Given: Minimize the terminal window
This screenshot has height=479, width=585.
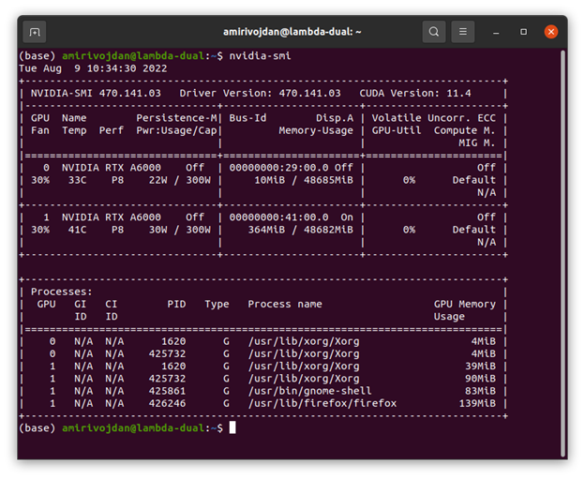Looking at the screenshot, I should point(495,32).
